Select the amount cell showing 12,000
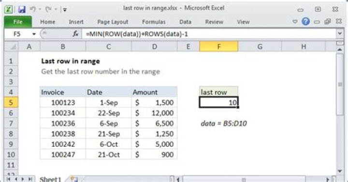This screenshot has height=182, width=348. click(155, 113)
